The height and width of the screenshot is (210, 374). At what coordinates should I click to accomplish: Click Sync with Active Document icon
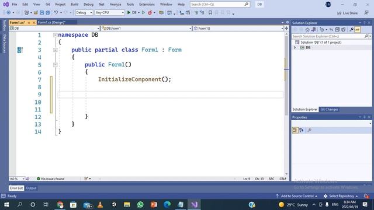[x=331, y=30]
